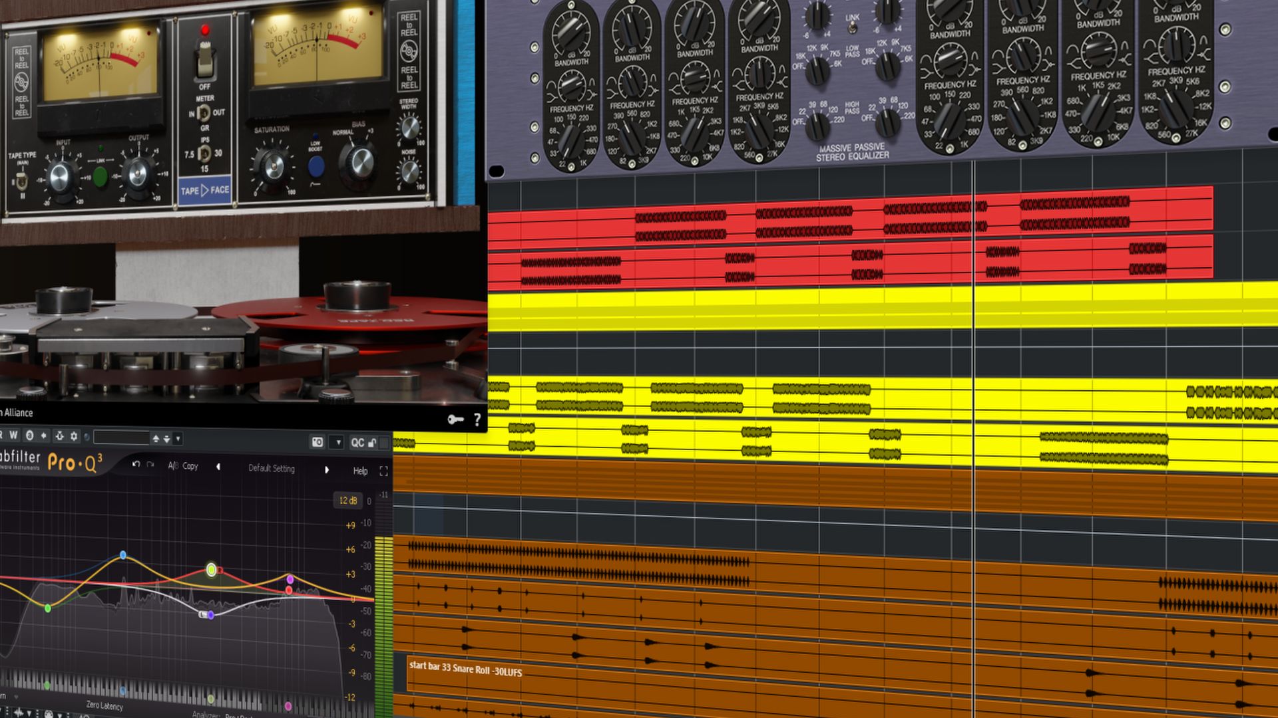
Task: Click the right HIGH PASS knob on Massive Passive
Action: [887, 122]
